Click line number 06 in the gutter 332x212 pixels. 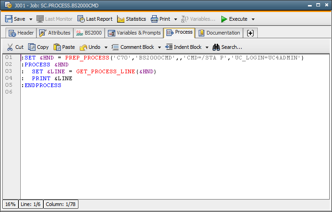[9, 92]
